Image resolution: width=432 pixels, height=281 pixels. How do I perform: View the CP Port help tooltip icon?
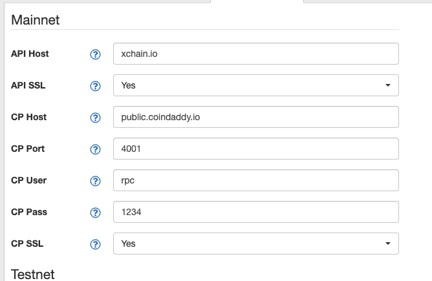[x=95, y=149]
